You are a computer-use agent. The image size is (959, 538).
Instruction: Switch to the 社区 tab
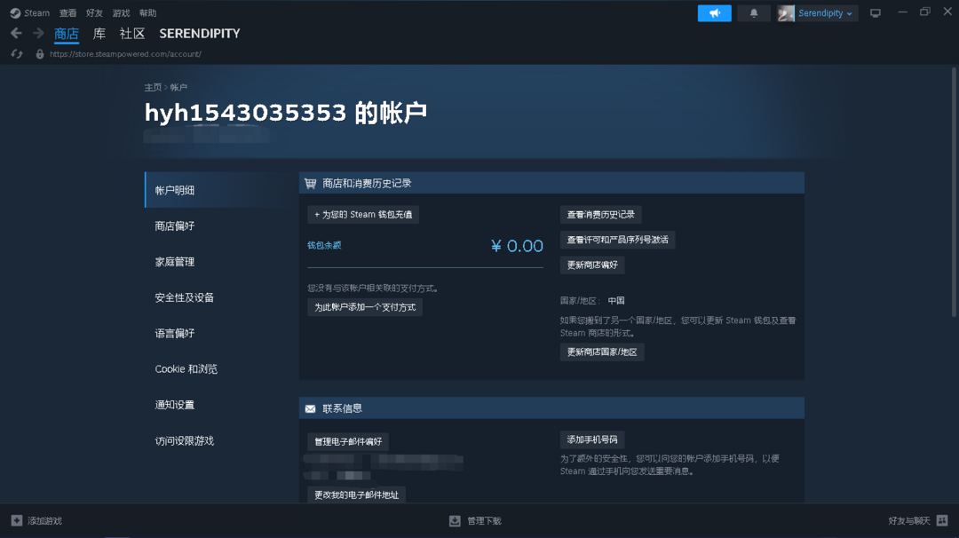tap(132, 34)
